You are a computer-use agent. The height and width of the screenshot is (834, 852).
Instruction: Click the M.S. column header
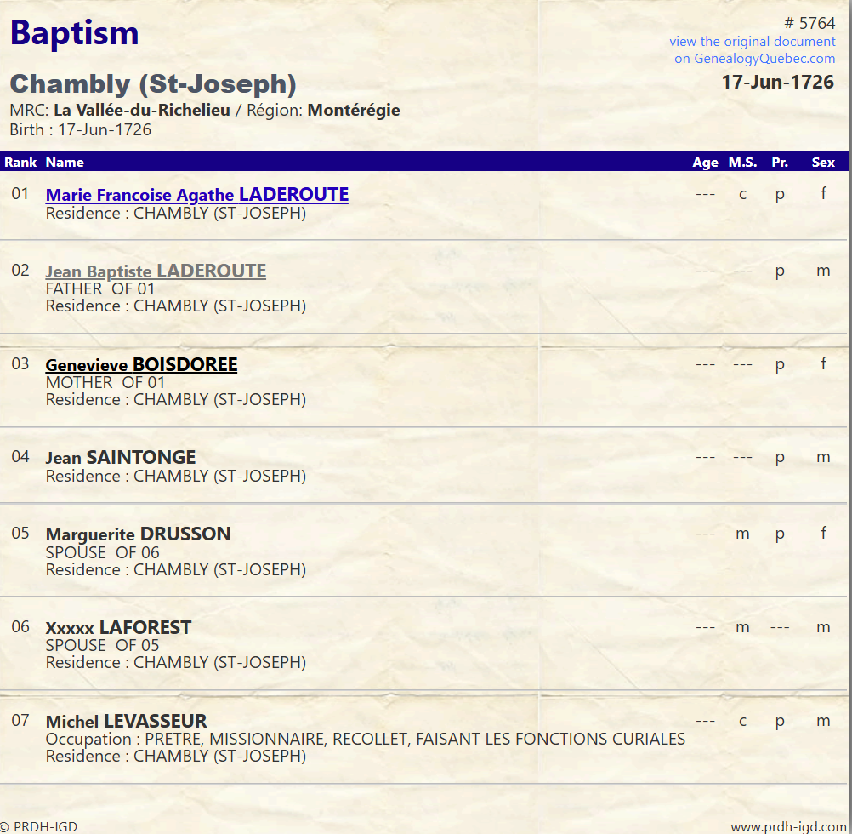741,162
